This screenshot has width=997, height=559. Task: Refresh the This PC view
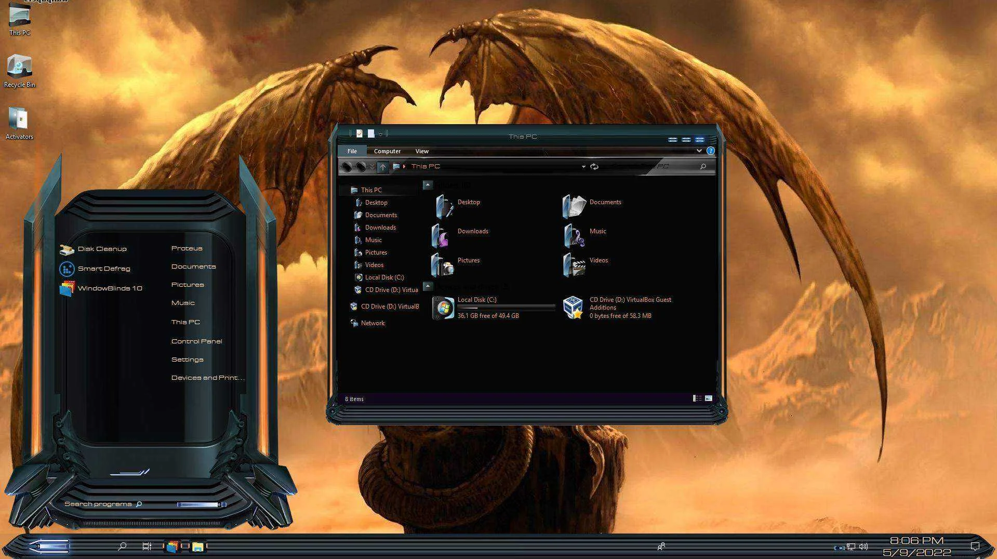coord(594,167)
